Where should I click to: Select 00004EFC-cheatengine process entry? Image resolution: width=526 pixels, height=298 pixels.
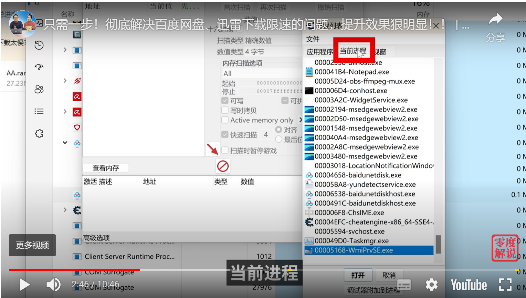click(369, 222)
